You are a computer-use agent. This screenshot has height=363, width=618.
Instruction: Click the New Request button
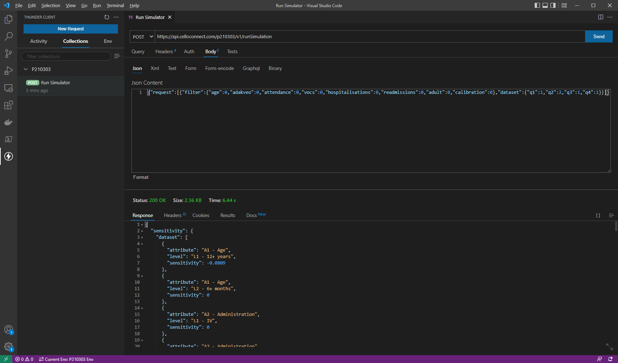click(71, 29)
